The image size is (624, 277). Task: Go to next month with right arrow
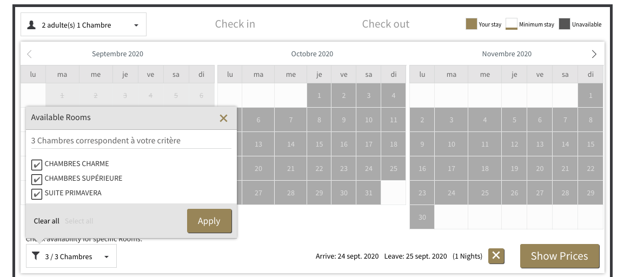click(x=594, y=54)
